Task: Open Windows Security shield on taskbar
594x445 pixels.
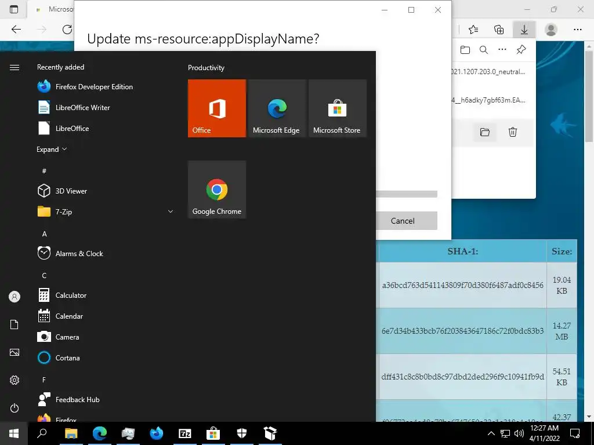Action: pyautogui.click(x=242, y=433)
